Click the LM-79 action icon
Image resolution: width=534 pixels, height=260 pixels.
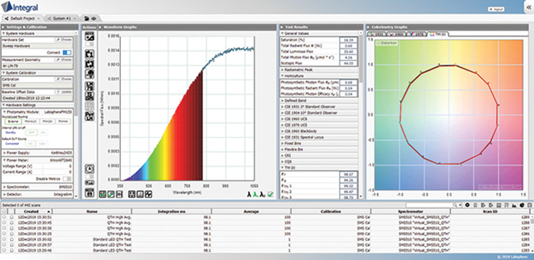[x=90, y=86]
